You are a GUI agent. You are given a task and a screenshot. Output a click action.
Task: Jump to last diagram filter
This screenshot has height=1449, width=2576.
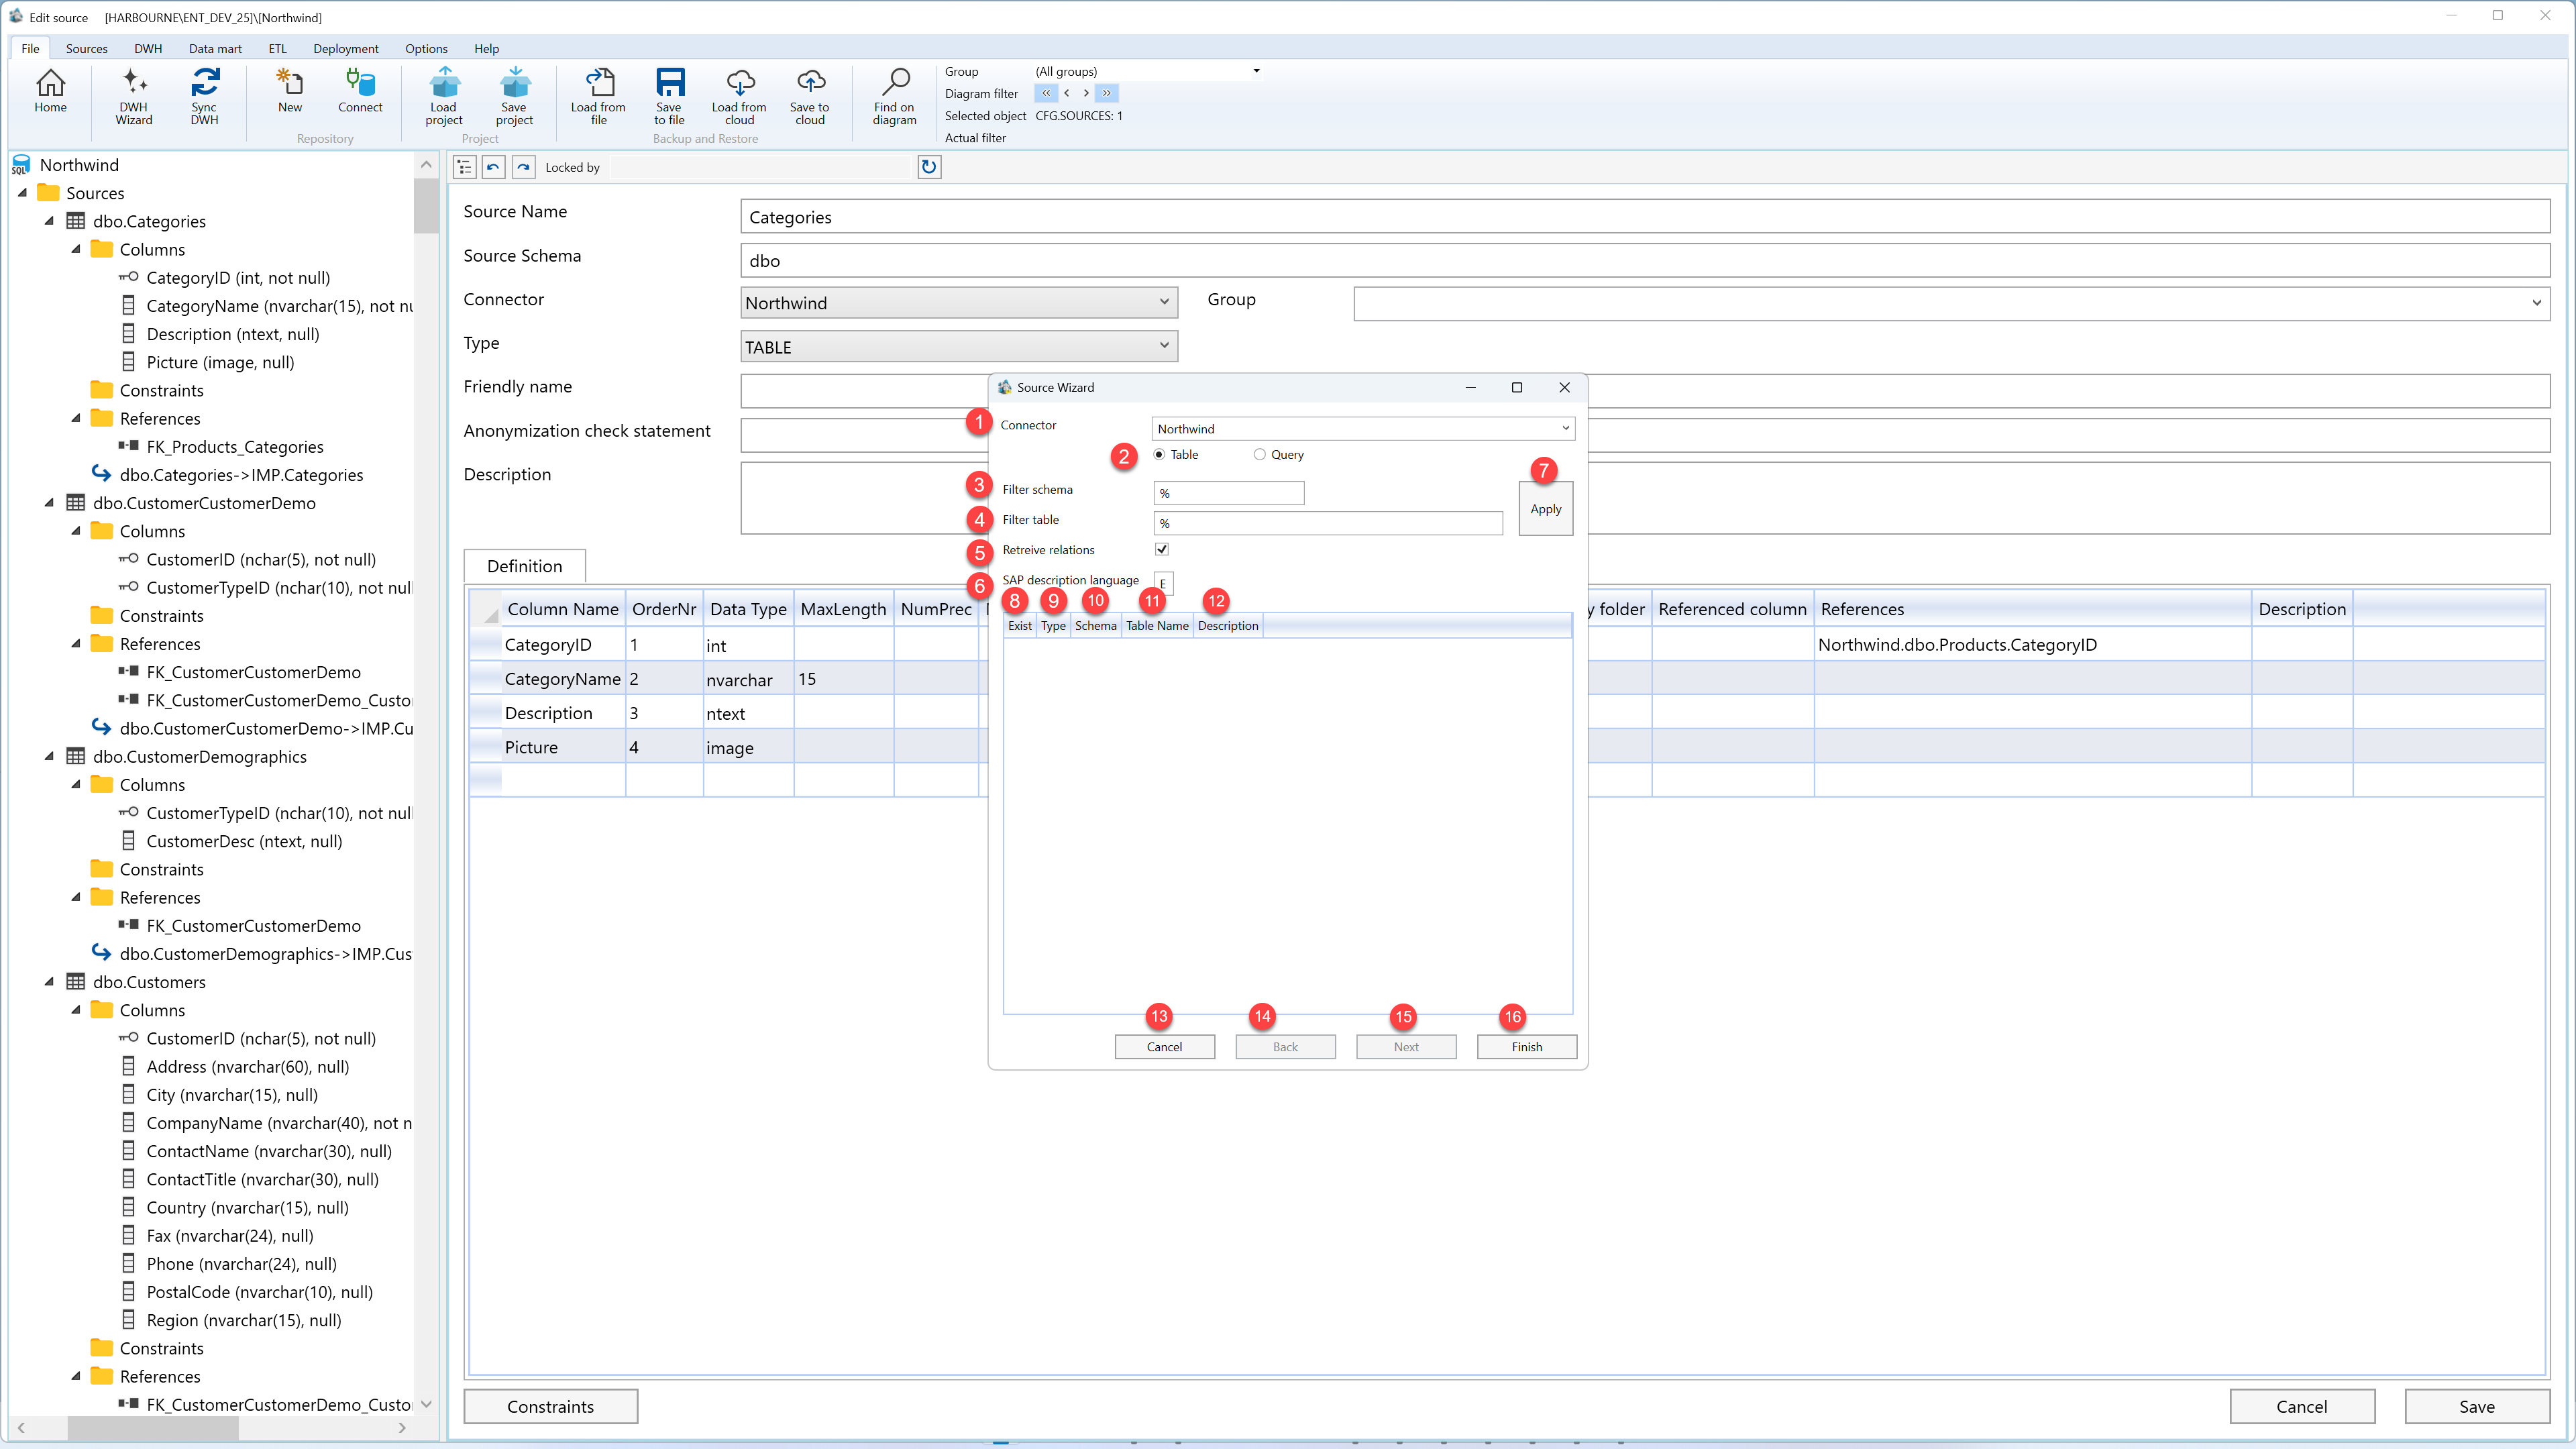1107,93
